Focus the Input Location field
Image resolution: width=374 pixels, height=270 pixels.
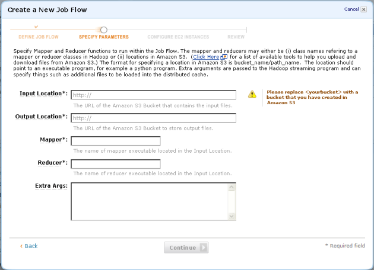click(x=153, y=95)
